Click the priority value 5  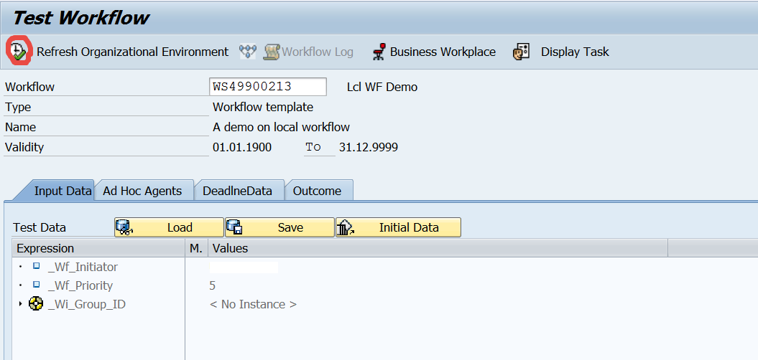coord(212,285)
